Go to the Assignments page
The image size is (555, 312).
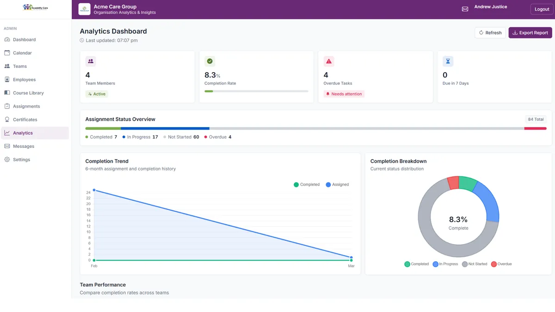coord(35,106)
